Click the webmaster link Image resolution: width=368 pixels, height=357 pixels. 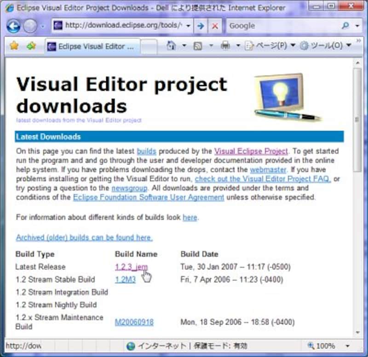(268, 169)
